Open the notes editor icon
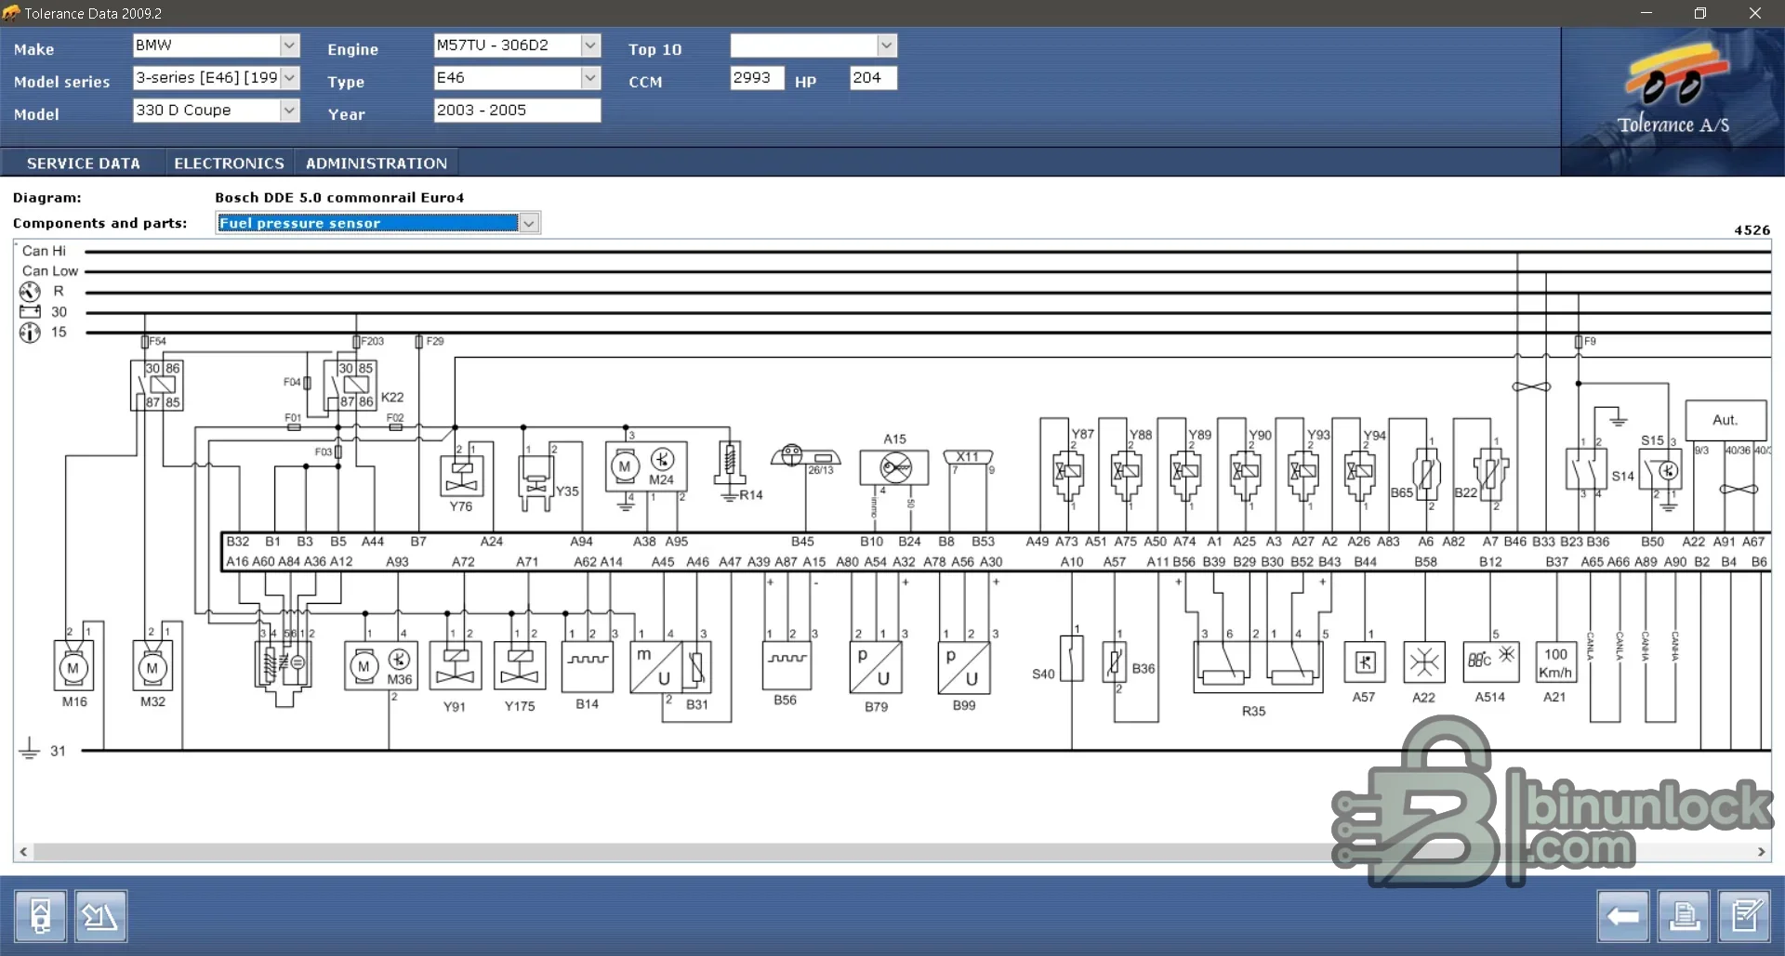This screenshot has width=1785, height=956. click(1744, 916)
